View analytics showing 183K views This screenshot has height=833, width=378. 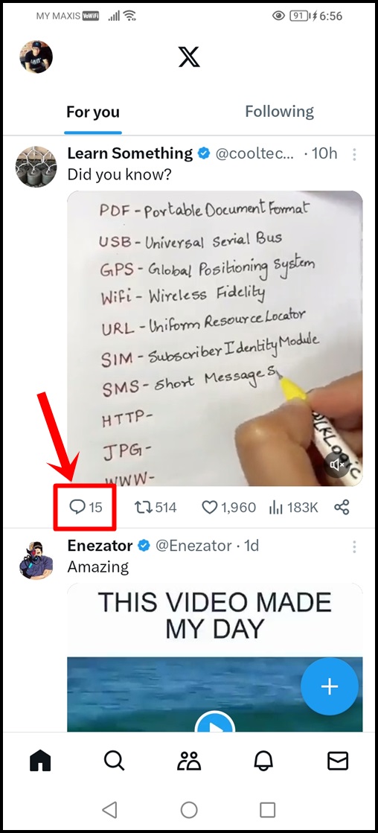pos(293,508)
